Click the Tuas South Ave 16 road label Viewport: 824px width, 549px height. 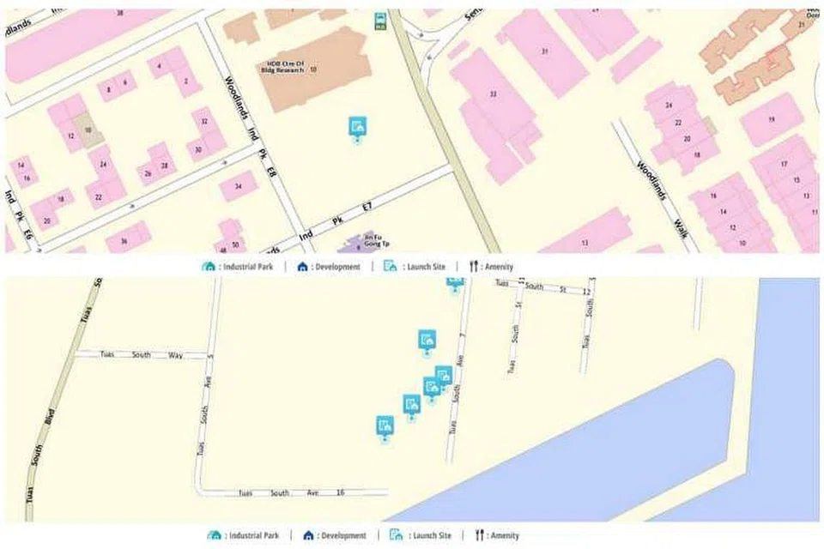pyautogui.click(x=292, y=492)
